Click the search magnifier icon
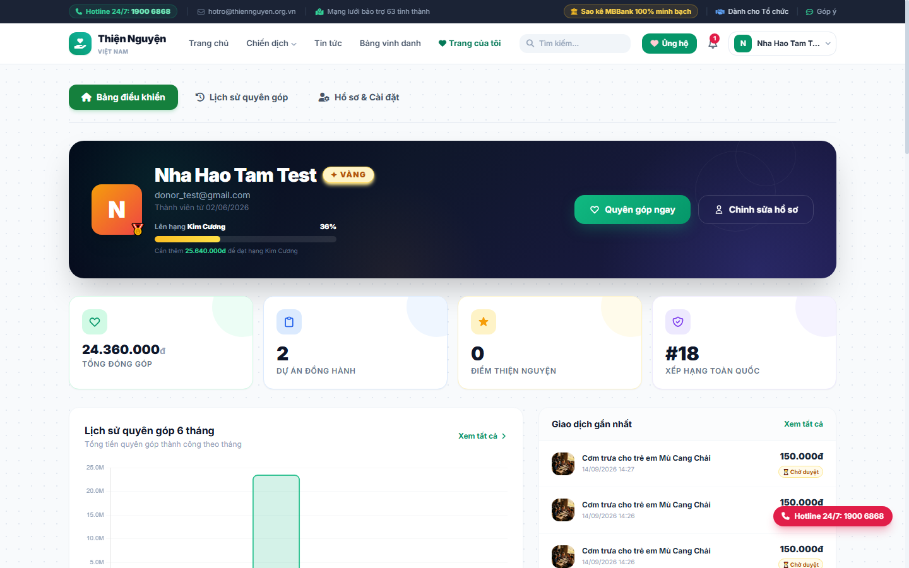 pos(530,44)
